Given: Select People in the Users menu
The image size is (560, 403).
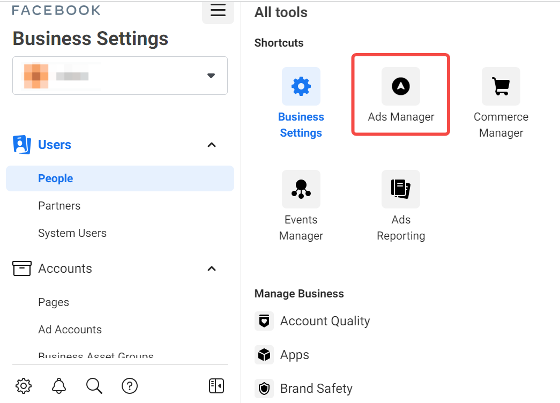Looking at the screenshot, I should coord(120,178).
